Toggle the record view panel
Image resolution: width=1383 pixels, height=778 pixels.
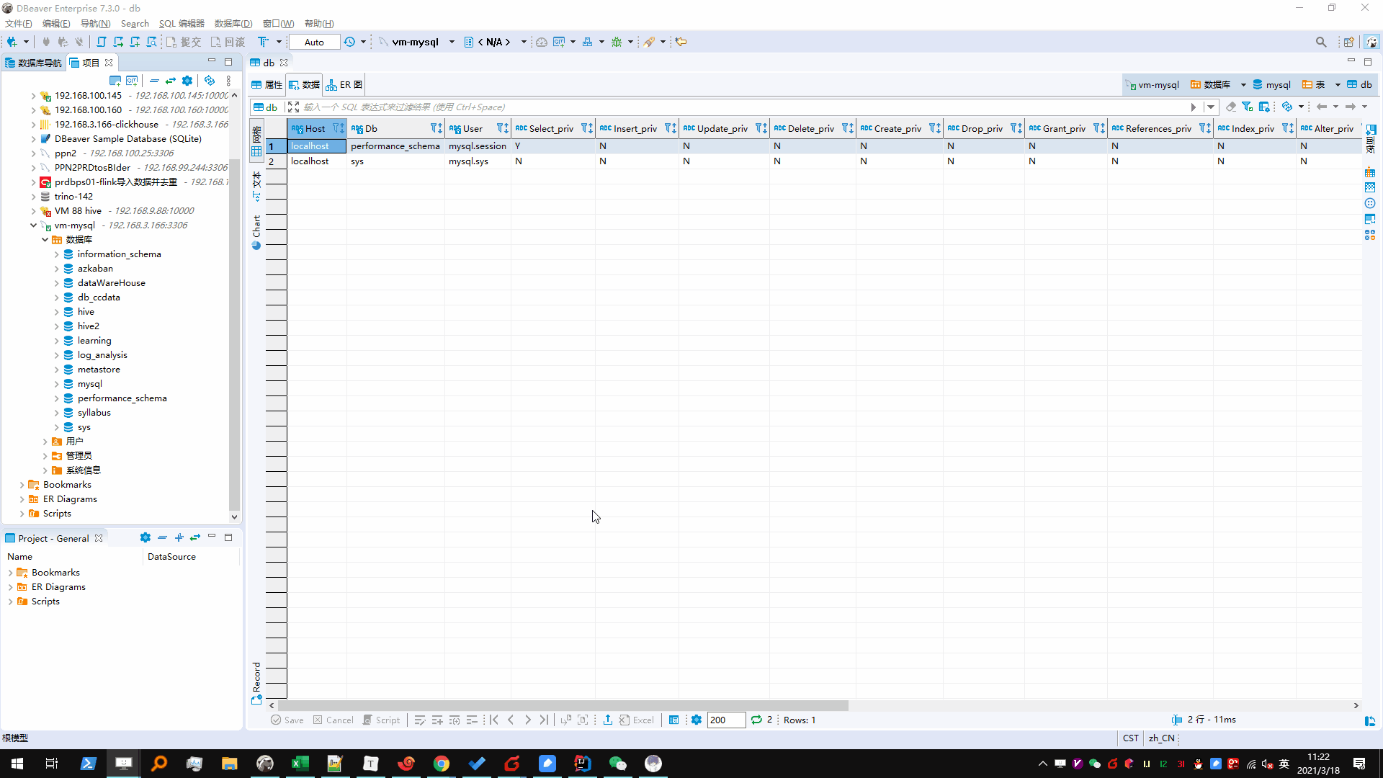tap(256, 681)
